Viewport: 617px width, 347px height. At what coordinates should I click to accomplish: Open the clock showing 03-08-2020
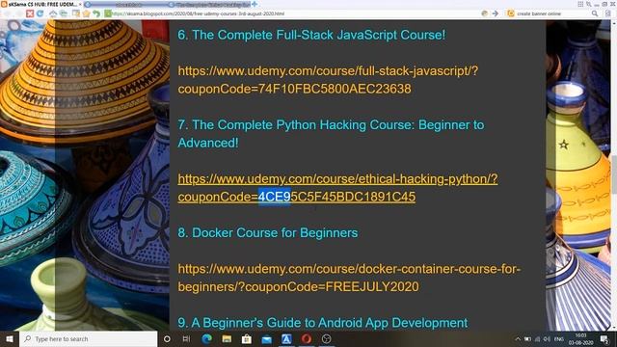coord(580,338)
